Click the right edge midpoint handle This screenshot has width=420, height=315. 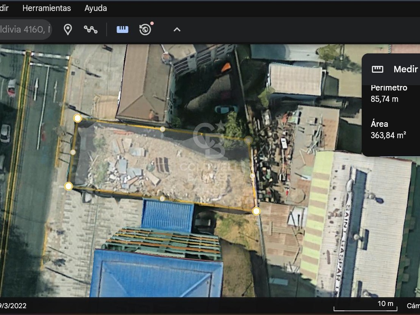(252, 176)
